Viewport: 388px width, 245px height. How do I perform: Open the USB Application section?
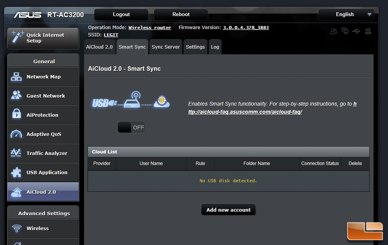pos(43,172)
